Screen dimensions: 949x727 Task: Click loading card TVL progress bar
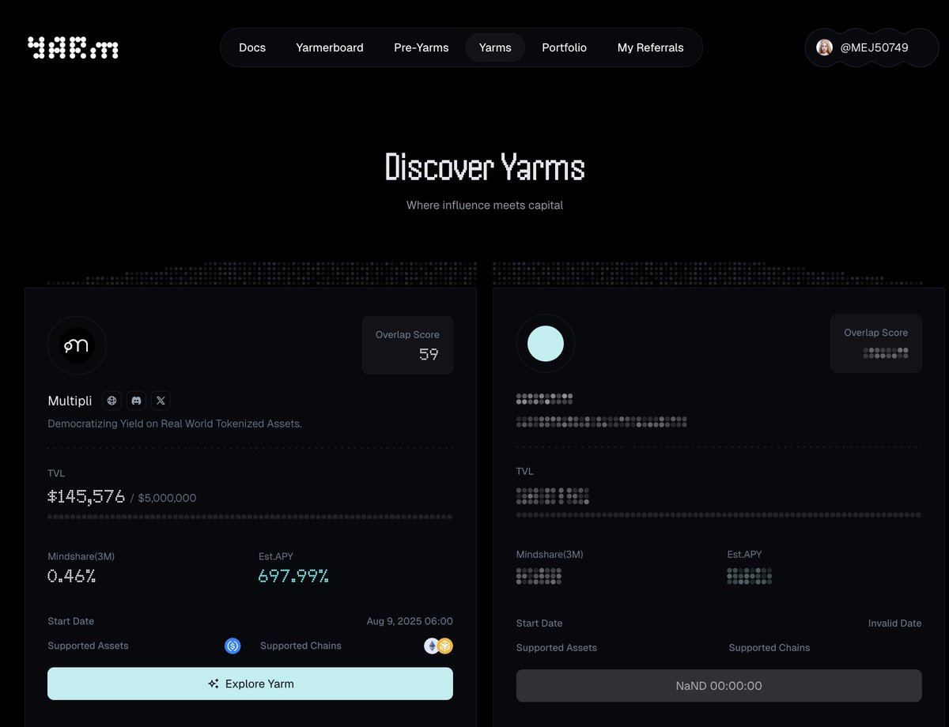click(719, 514)
